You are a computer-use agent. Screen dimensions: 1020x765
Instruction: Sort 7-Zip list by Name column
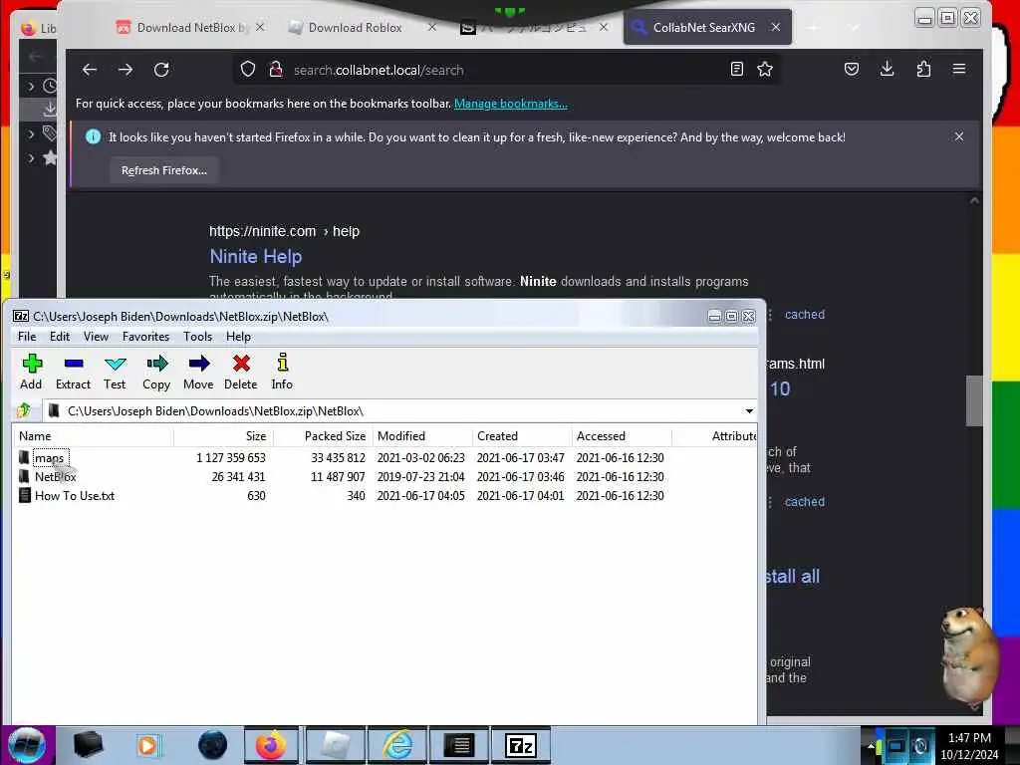93,436
